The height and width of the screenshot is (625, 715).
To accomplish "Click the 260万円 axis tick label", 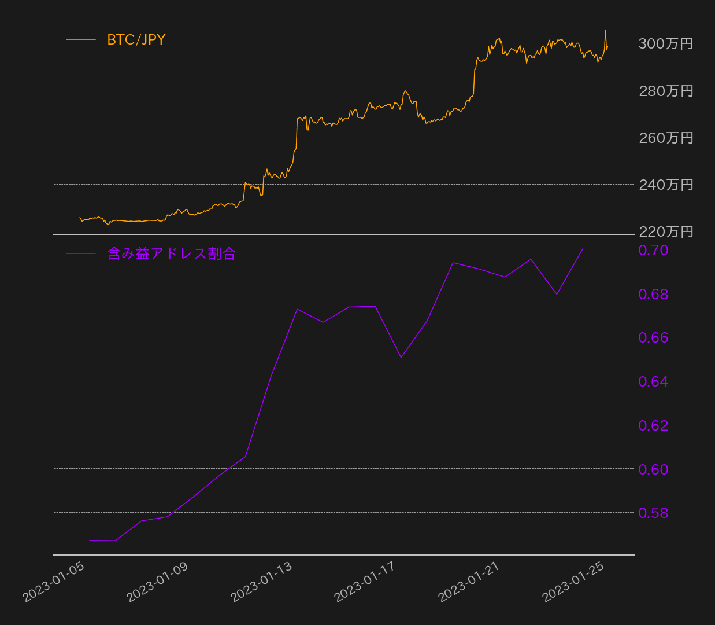I will (665, 138).
